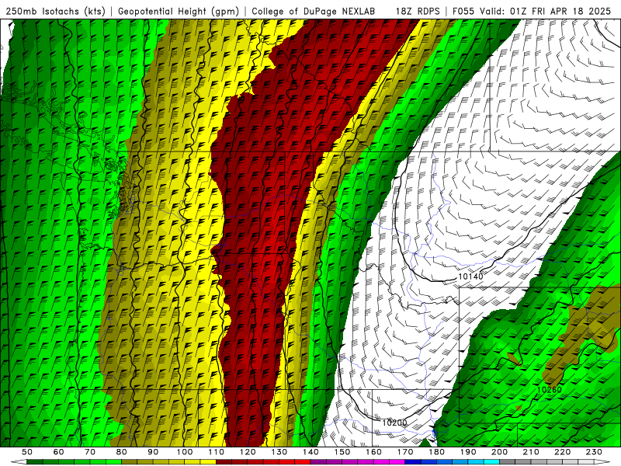Image resolution: width=621 pixels, height=466 pixels.
Task: Click the 90 kts color scale label
Action: 153,452
